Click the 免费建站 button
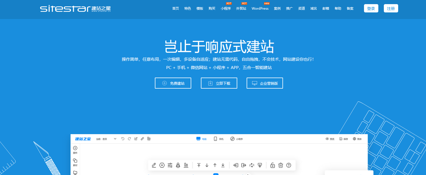 pos(173,83)
